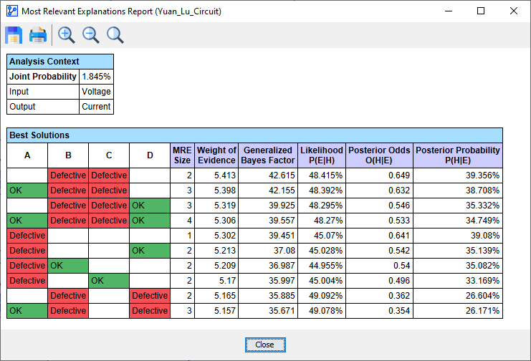The image size is (531, 361).
Task: Click the Weight of Evidence column header
Action: coord(216,155)
